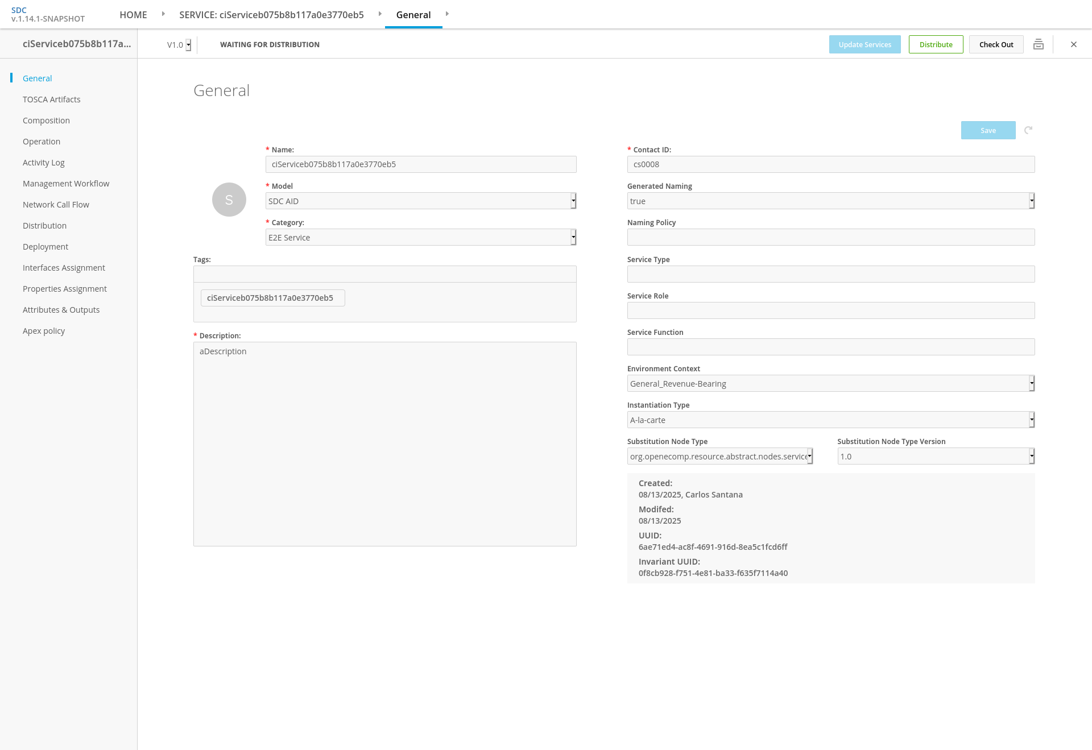Click breadcrumb arrow after HOME

[x=163, y=14]
